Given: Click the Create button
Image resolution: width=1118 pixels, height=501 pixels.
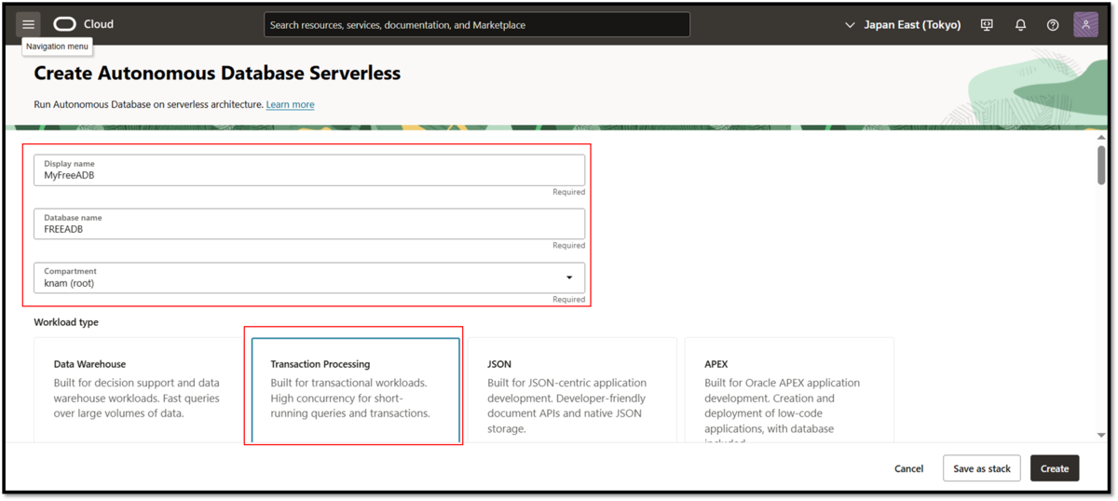Looking at the screenshot, I should click(x=1055, y=468).
